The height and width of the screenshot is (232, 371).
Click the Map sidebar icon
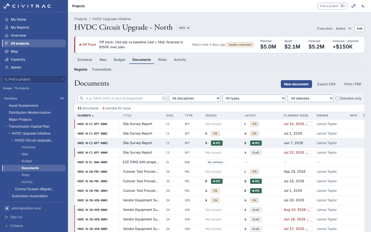coord(7,51)
